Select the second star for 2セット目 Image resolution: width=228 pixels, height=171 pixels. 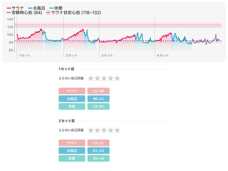[97, 130]
